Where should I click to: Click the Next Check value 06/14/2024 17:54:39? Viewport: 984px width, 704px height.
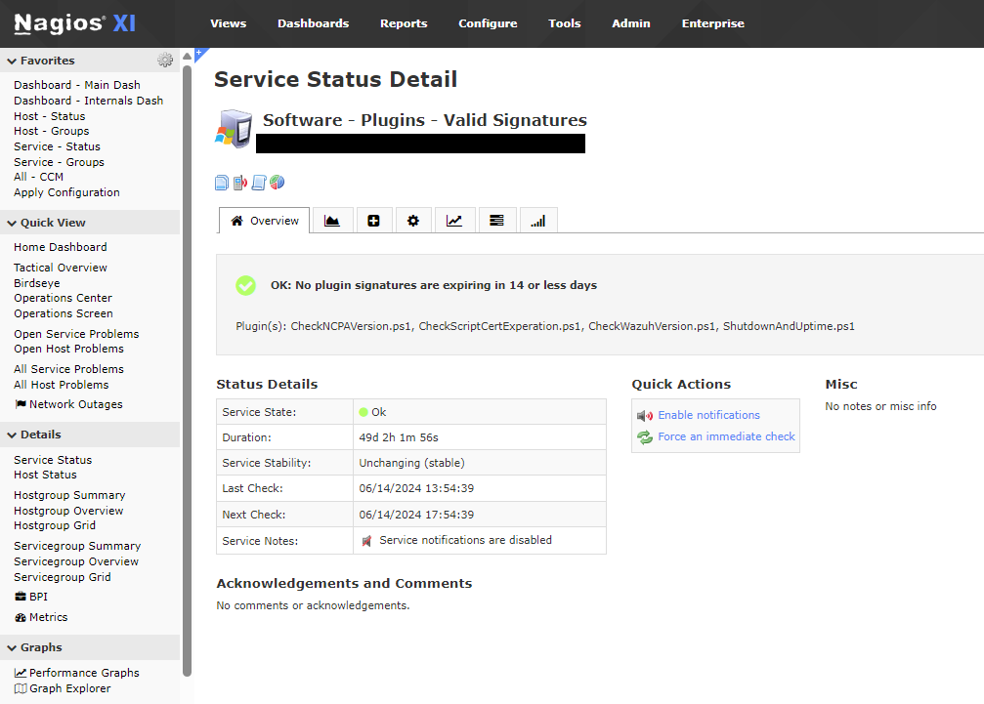[x=416, y=515]
